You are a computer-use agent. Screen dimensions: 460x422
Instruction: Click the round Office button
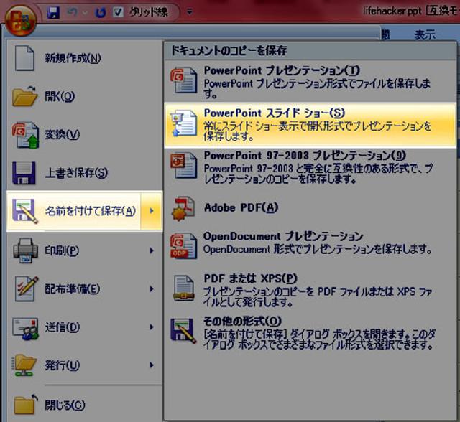(x=21, y=21)
